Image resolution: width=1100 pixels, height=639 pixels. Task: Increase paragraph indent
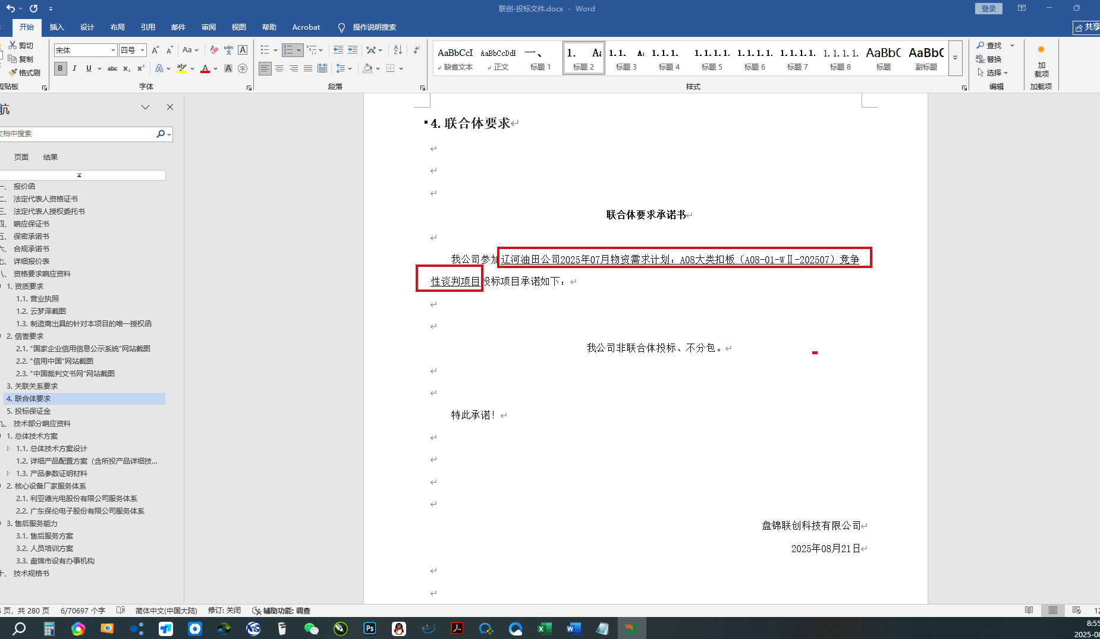(x=353, y=50)
